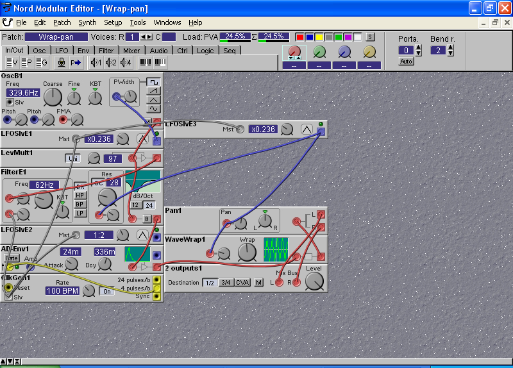This screenshot has height=368, width=513.
Task: Select the green assignable knob icon
Action: tap(319, 52)
